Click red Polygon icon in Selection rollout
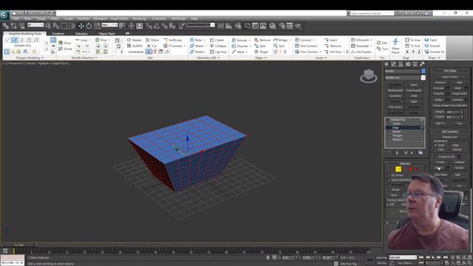Image resolution: width=473 pixels, height=266 pixels. [410, 169]
